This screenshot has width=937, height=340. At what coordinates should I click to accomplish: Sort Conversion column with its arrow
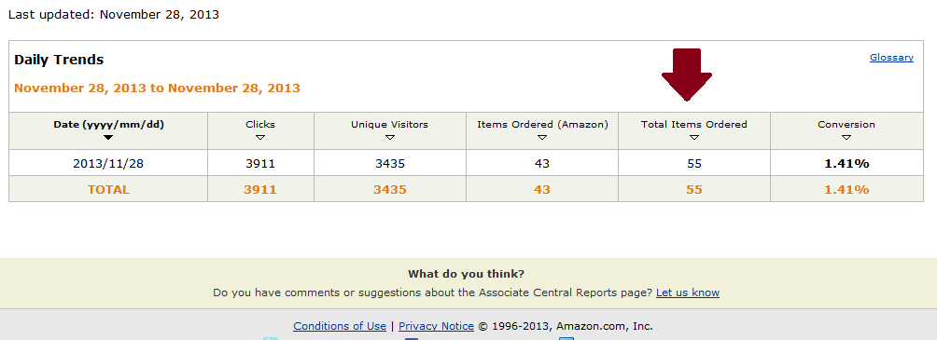pyautogui.click(x=846, y=138)
